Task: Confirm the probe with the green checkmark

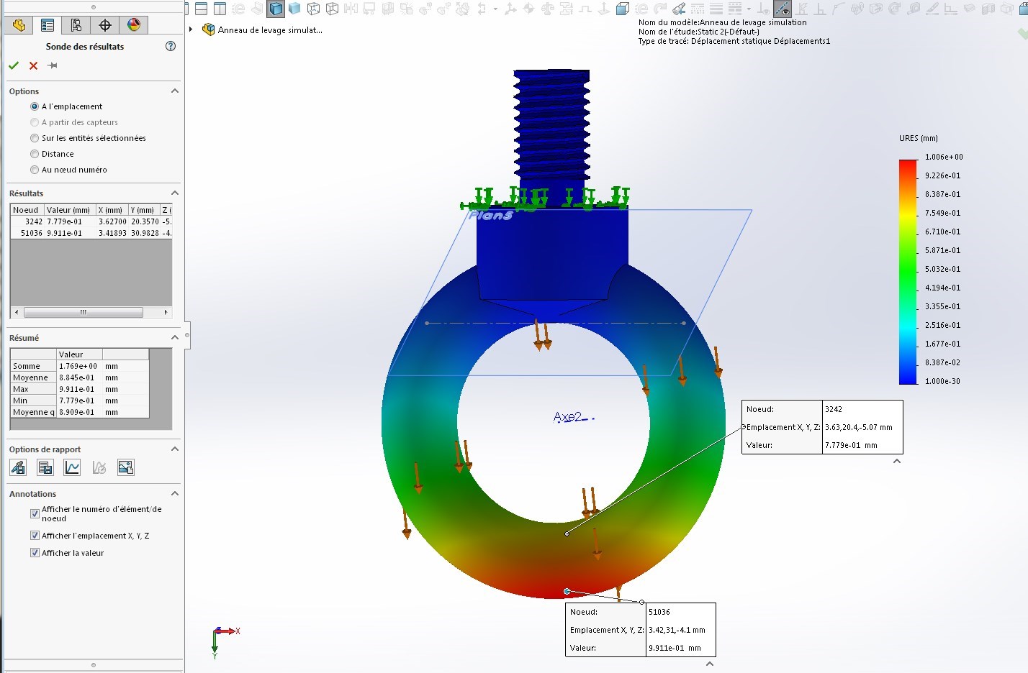Action: click(14, 65)
